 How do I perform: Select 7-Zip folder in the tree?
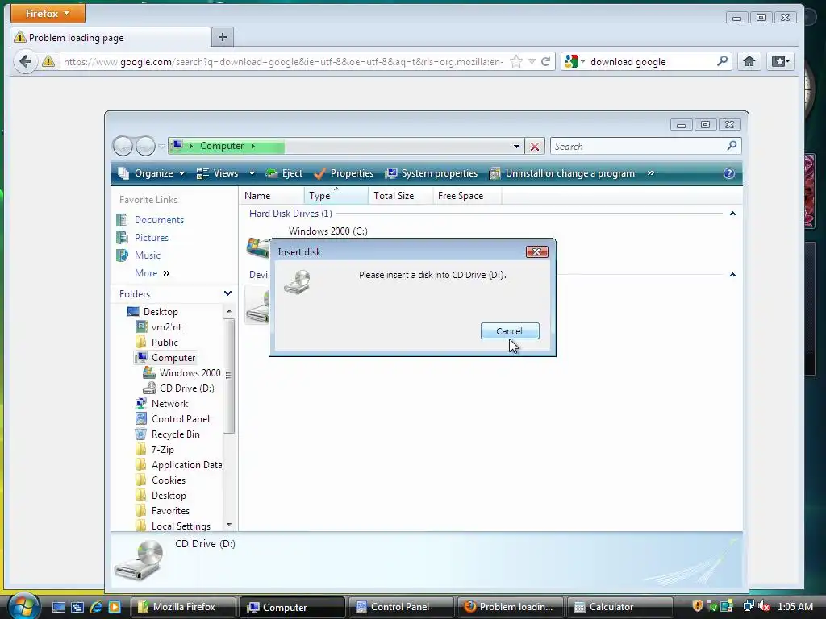[155, 450]
